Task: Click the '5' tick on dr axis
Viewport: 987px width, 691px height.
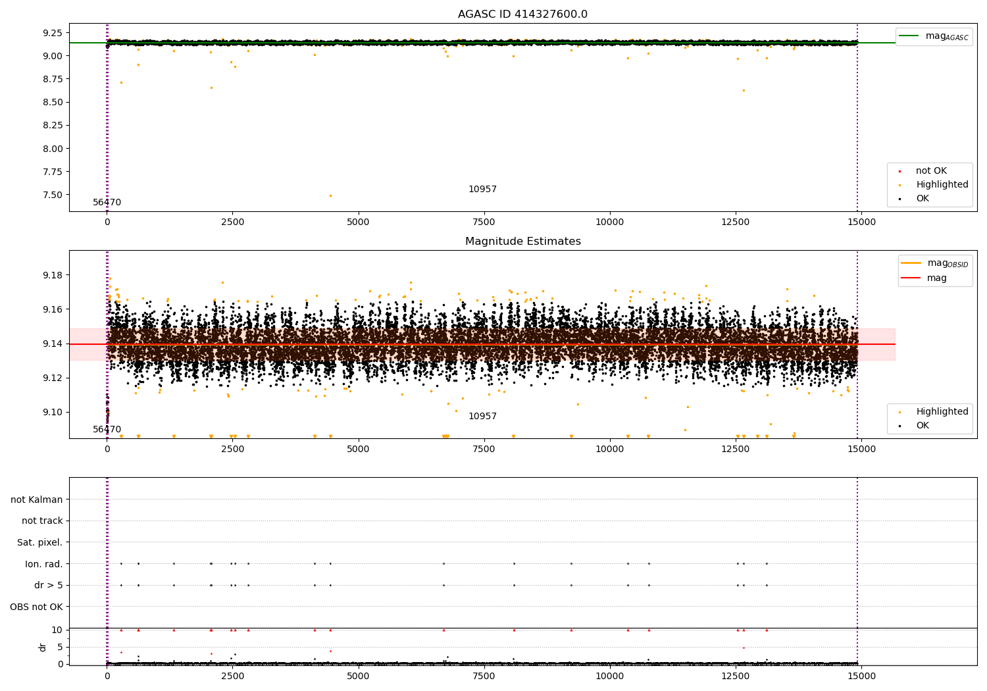Action: [x=61, y=647]
